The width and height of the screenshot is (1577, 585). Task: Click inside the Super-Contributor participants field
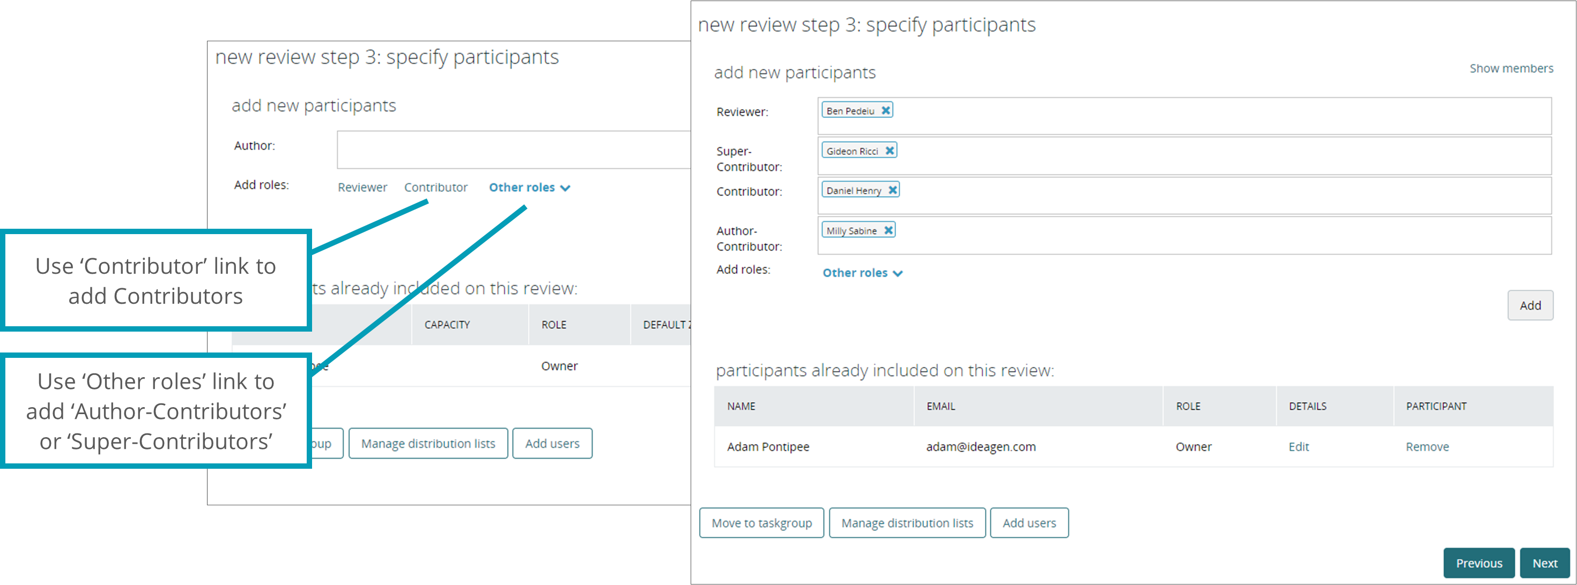pyautogui.click(x=1184, y=155)
